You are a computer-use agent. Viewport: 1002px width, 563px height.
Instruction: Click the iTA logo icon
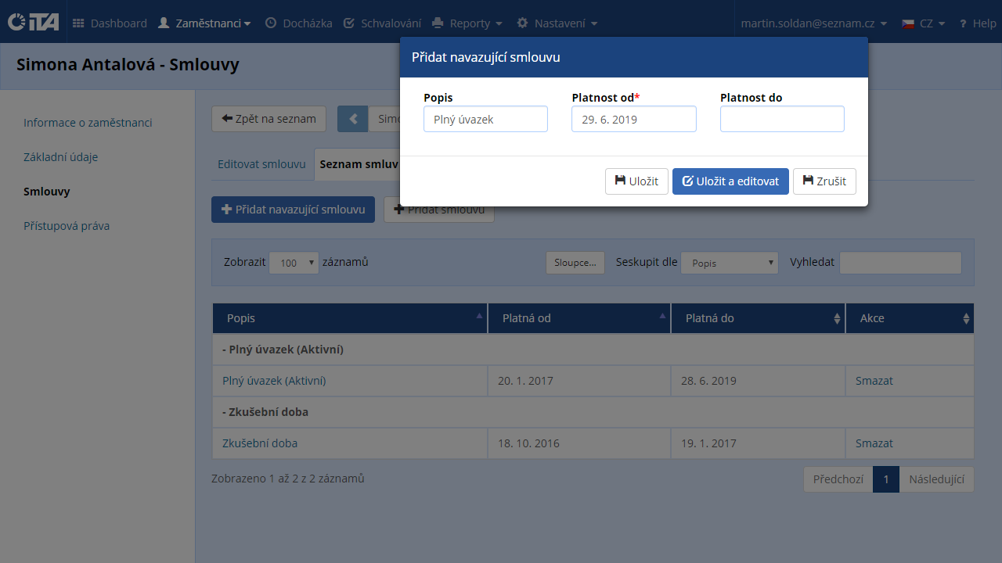(x=33, y=23)
